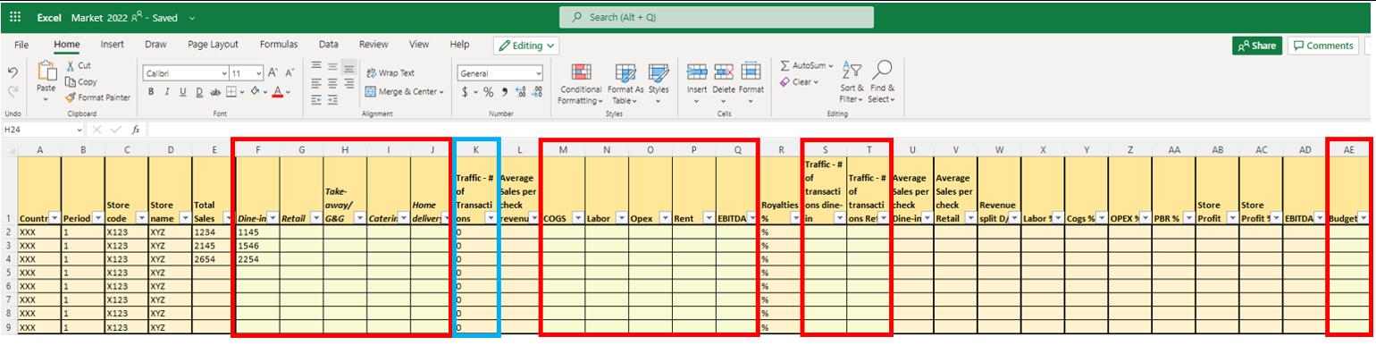This screenshot has height=345, width=1376.
Task: Open font color dropdown arrow
Action: pyautogui.click(x=288, y=92)
